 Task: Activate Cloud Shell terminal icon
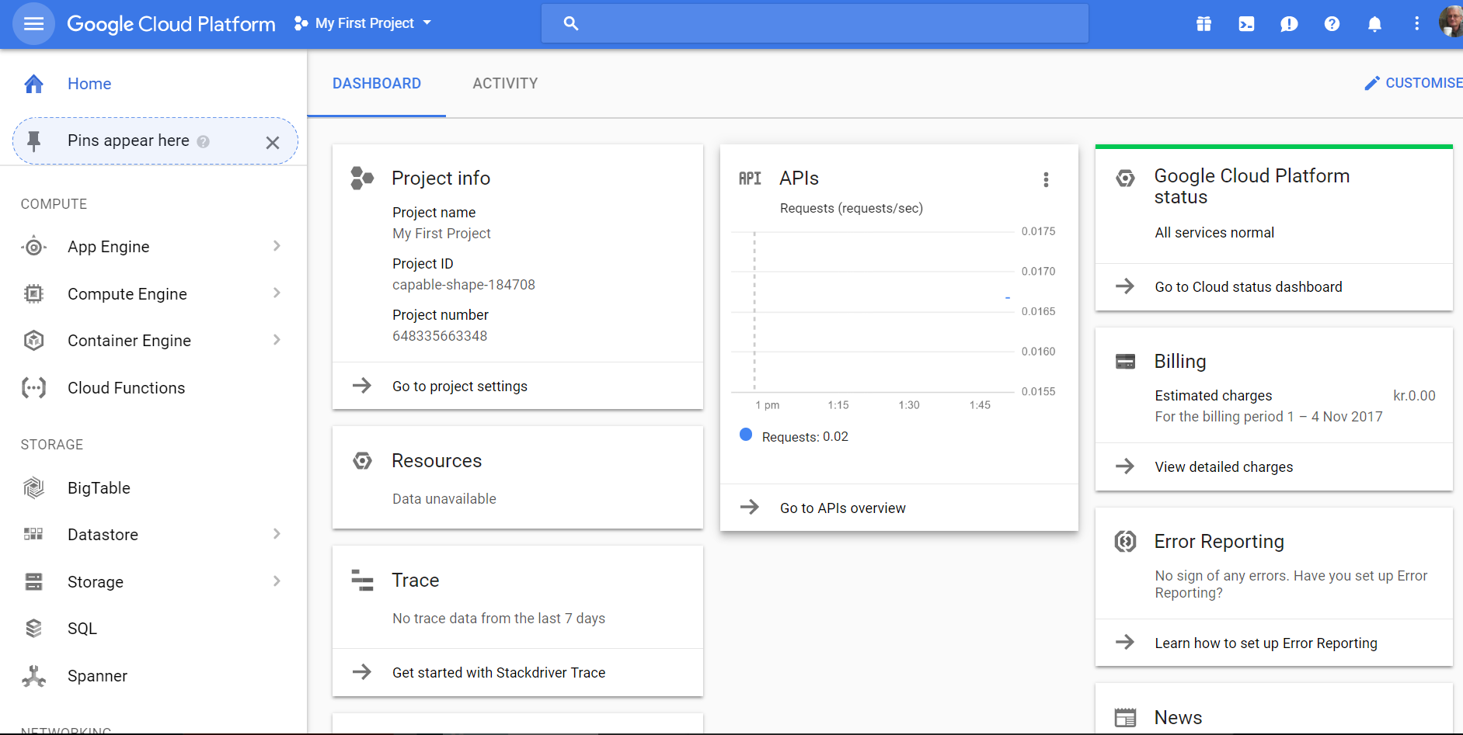(1246, 24)
